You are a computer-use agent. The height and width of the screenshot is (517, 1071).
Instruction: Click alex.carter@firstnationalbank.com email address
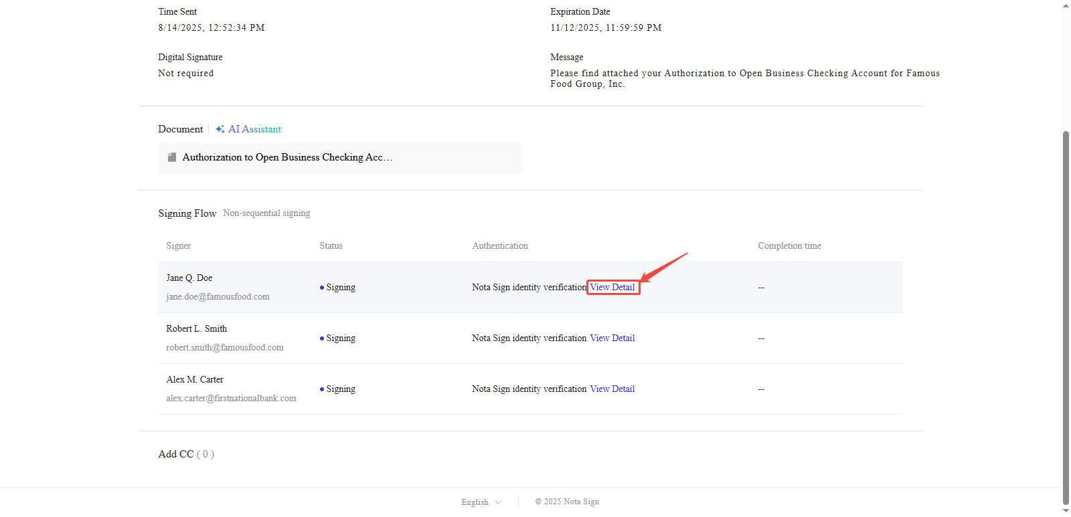pyautogui.click(x=231, y=399)
